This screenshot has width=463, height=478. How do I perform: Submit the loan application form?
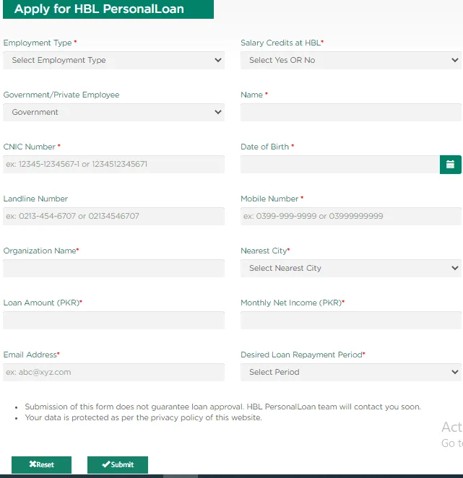click(118, 464)
